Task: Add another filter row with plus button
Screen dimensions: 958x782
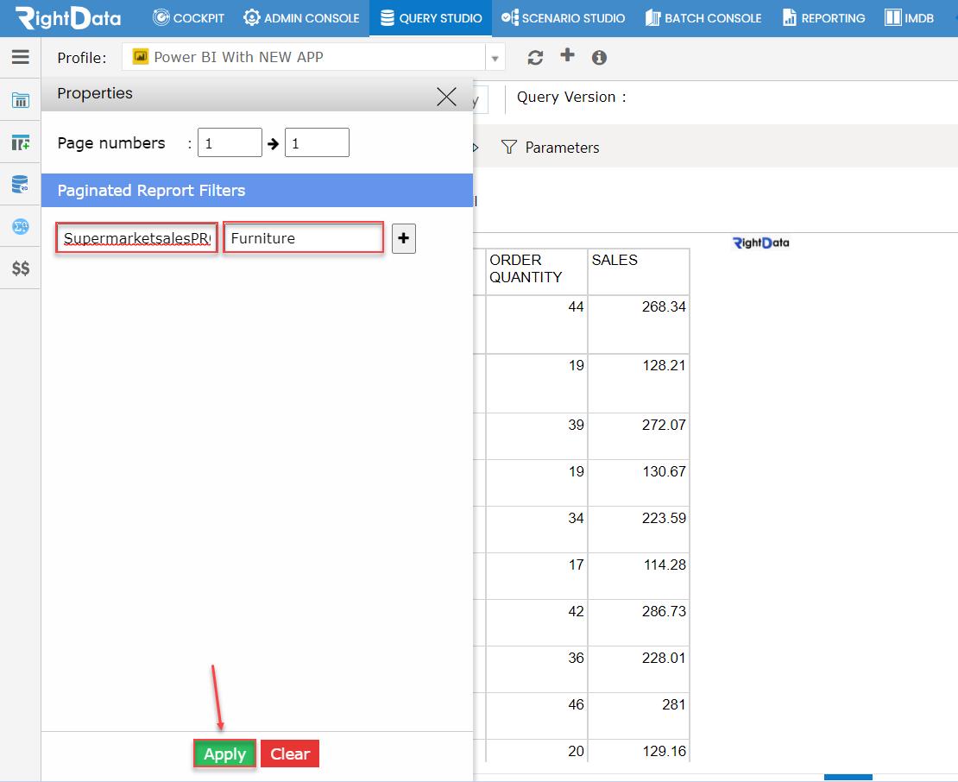Action: point(403,238)
